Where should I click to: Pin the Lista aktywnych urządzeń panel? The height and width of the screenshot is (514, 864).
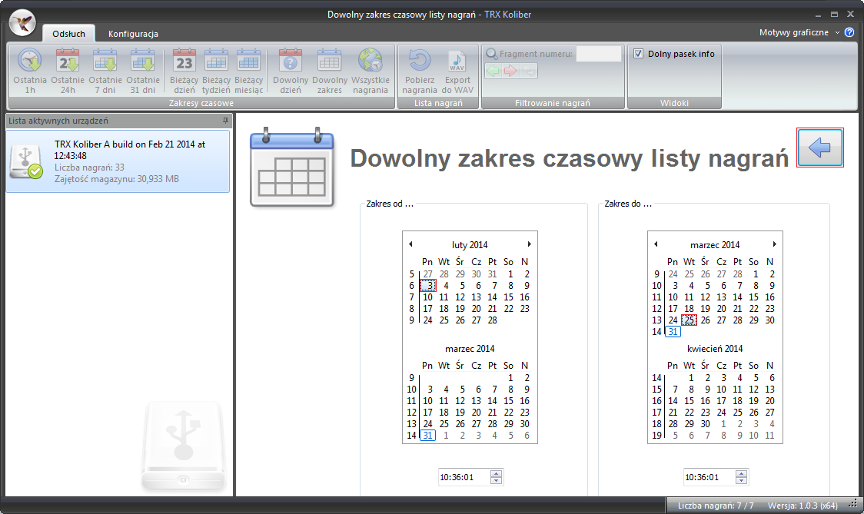(x=225, y=120)
